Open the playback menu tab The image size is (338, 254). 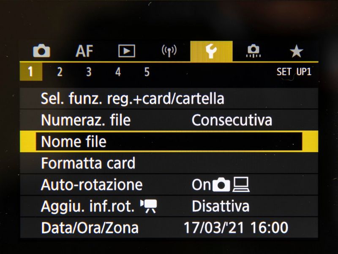(126, 51)
